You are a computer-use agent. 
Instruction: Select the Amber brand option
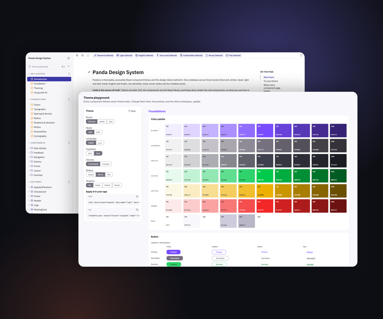[x=102, y=121]
